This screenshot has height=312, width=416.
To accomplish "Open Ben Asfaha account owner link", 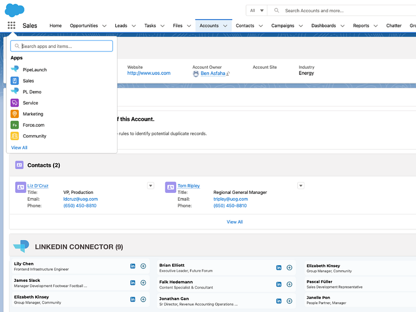I will 213,73.
